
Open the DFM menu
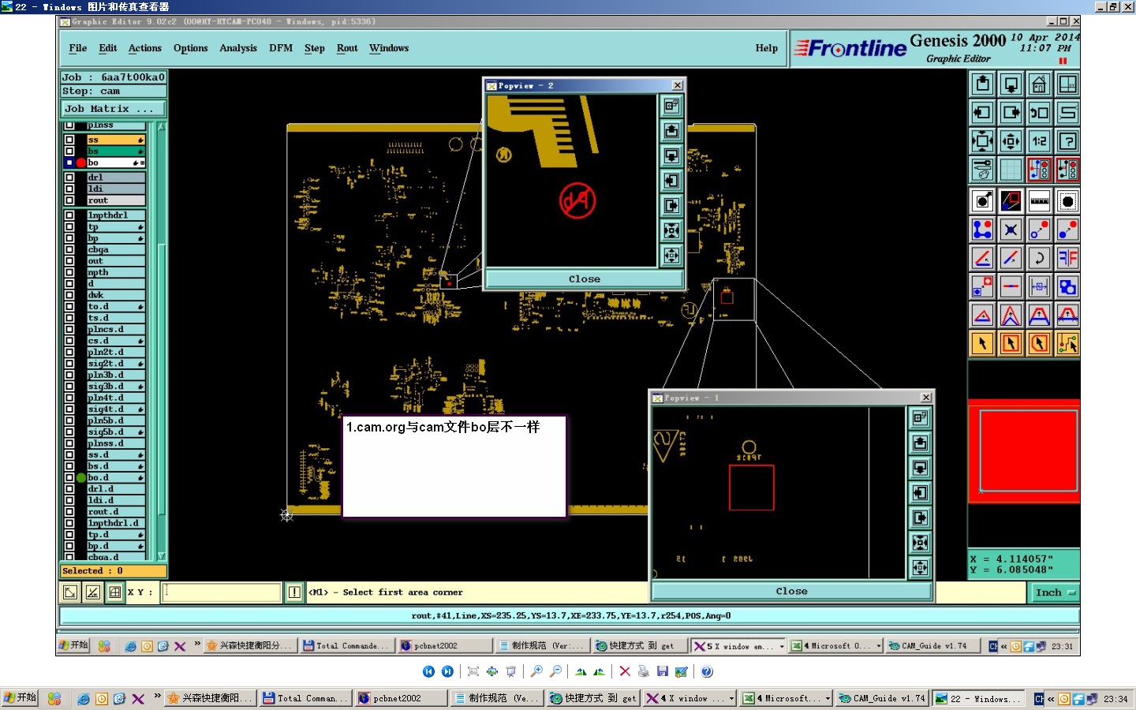281,48
